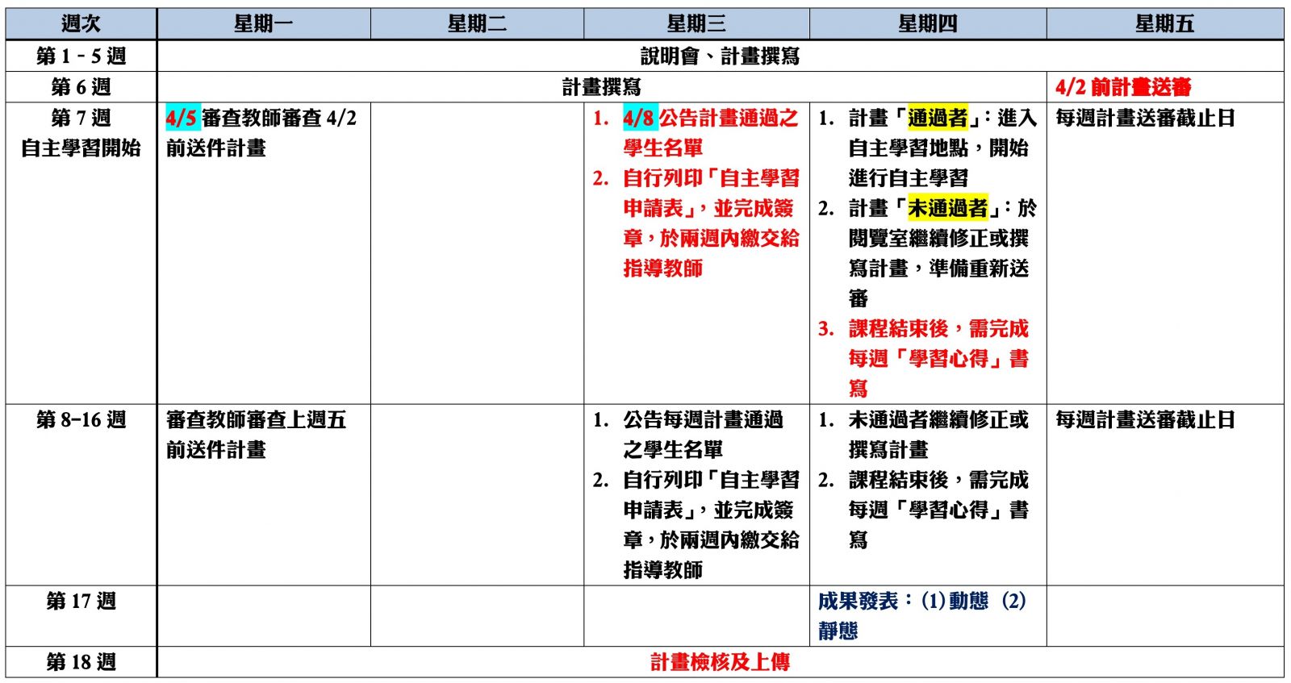Select the 星期三 column header

(696, 24)
